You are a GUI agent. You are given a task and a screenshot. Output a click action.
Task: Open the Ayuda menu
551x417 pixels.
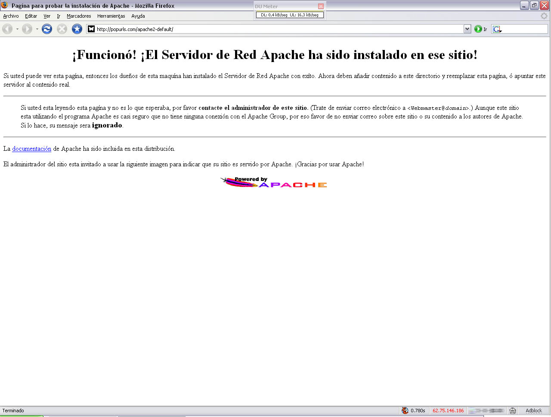(138, 16)
